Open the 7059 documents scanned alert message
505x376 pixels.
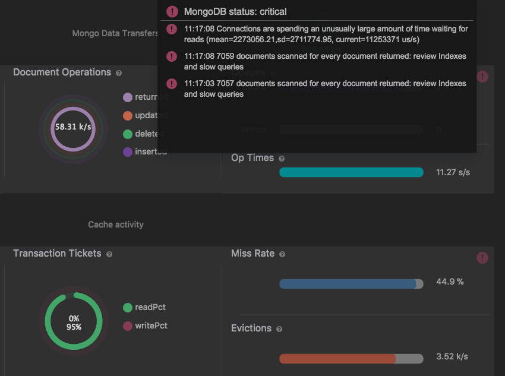point(325,61)
